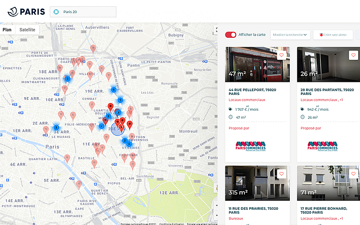Open blue cluster marker 3 near Clignancourt
360x225 pixels.
[67, 79]
